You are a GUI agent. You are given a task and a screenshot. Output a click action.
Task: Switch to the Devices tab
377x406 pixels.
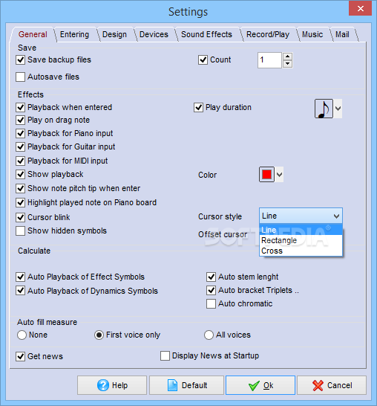tap(154, 34)
